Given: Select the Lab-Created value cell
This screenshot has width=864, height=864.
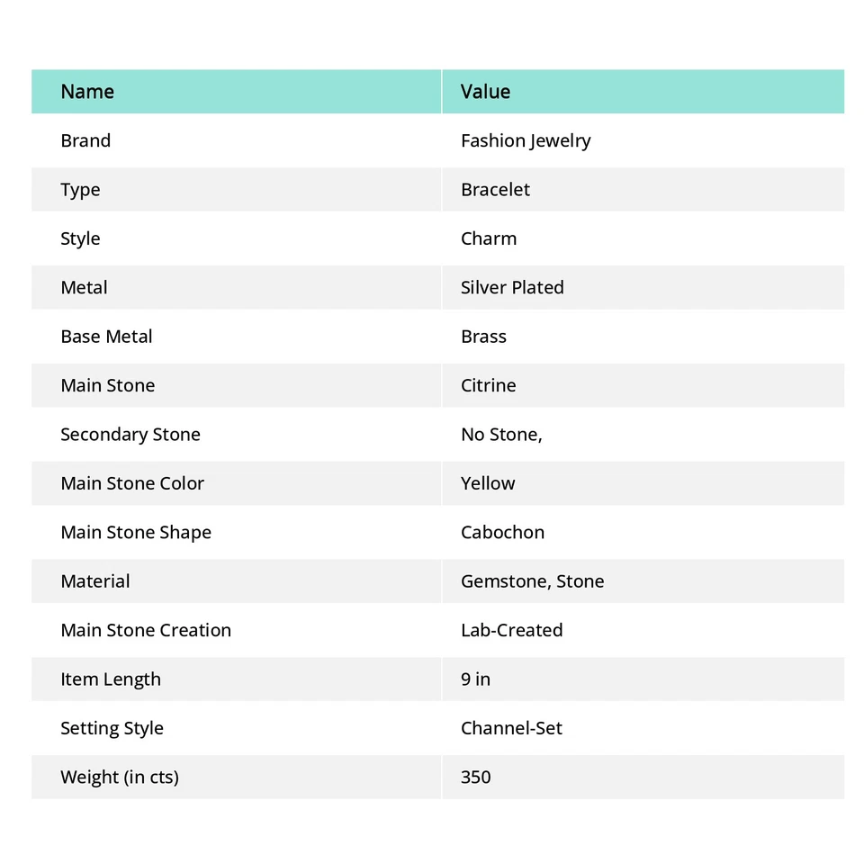Looking at the screenshot, I should point(511,630).
